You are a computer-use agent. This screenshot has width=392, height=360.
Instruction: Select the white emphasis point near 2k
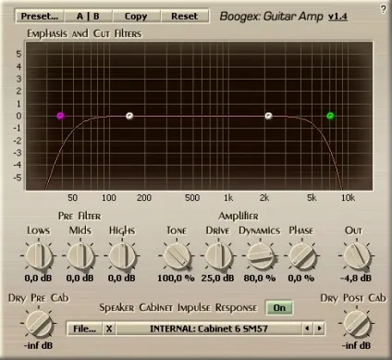[x=269, y=116]
